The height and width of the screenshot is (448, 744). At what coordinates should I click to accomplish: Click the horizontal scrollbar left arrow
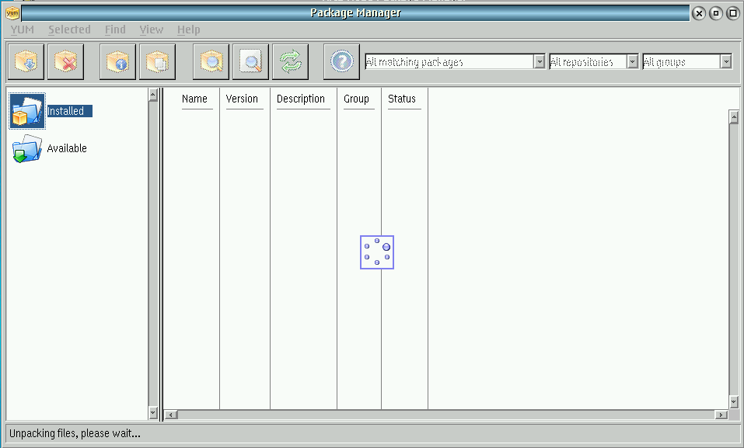coord(171,415)
